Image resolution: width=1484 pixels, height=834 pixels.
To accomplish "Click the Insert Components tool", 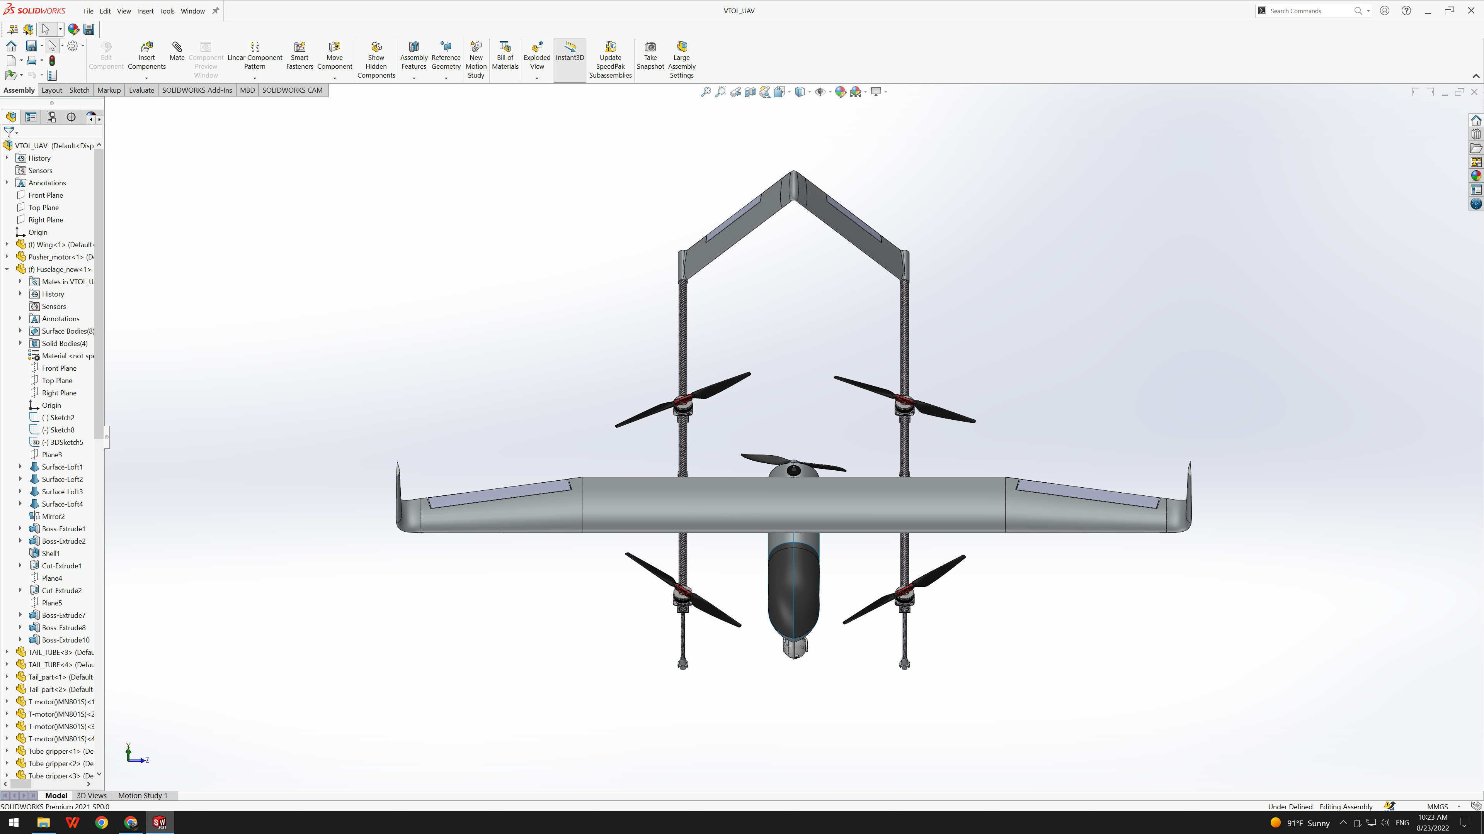I will coord(146,56).
